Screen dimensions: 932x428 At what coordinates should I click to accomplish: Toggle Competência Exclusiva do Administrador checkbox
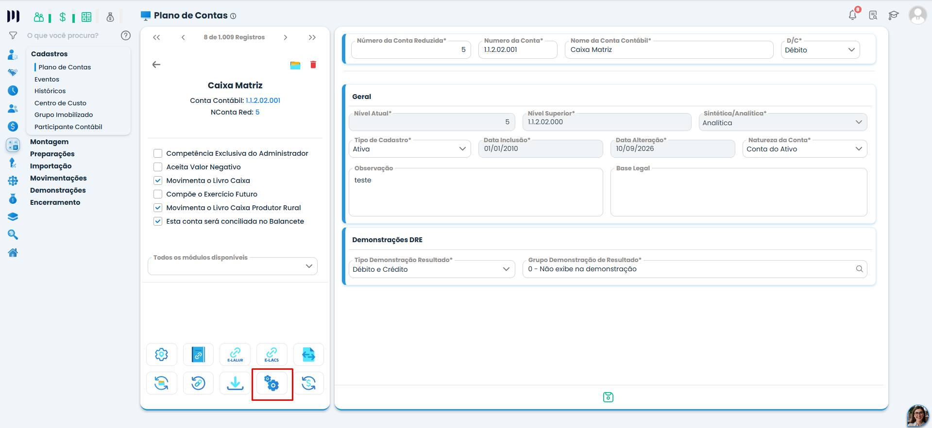158,153
